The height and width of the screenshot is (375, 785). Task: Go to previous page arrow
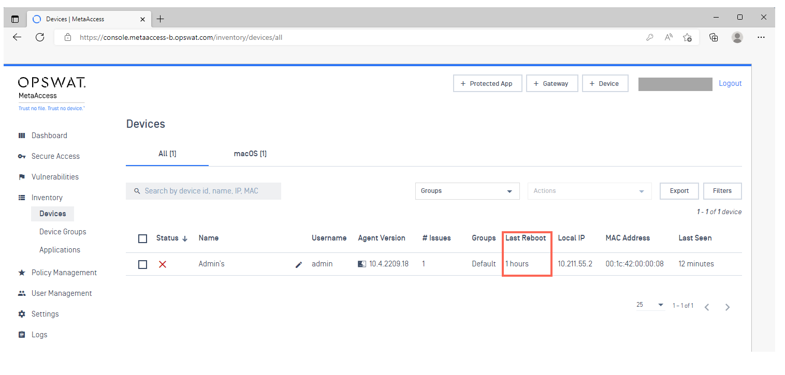[707, 307]
